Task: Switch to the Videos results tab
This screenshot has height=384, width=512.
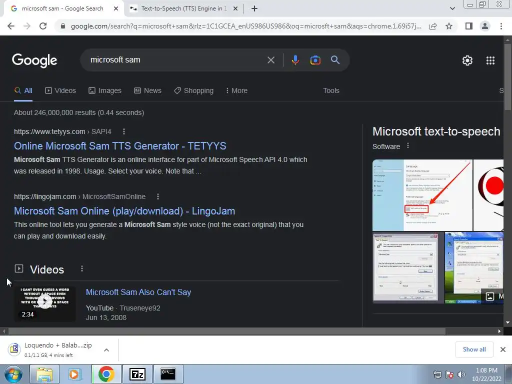Action: click(60, 91)
